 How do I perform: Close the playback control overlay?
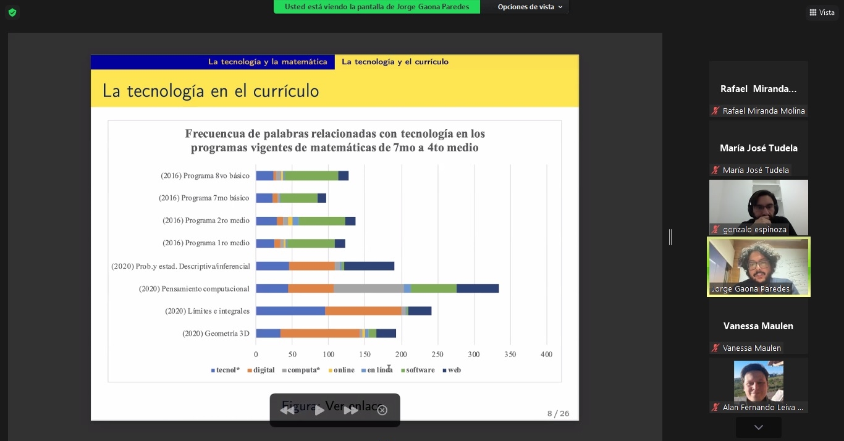(x=382, y=410)
